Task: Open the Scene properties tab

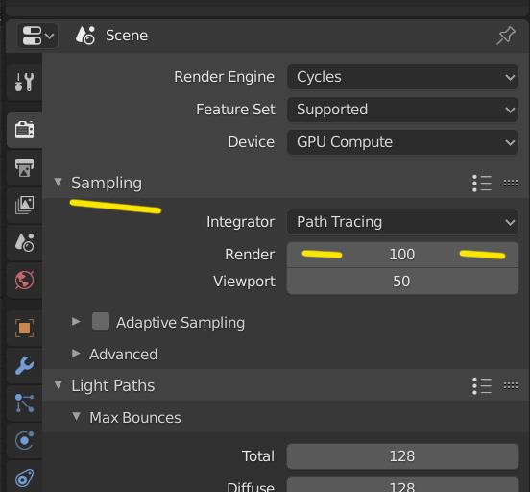Action: click(x=24, y=242)
